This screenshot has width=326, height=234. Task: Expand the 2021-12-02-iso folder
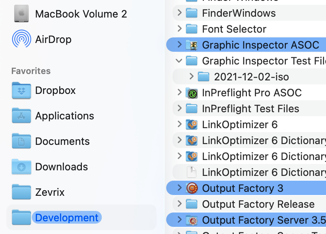pos(191,77)
